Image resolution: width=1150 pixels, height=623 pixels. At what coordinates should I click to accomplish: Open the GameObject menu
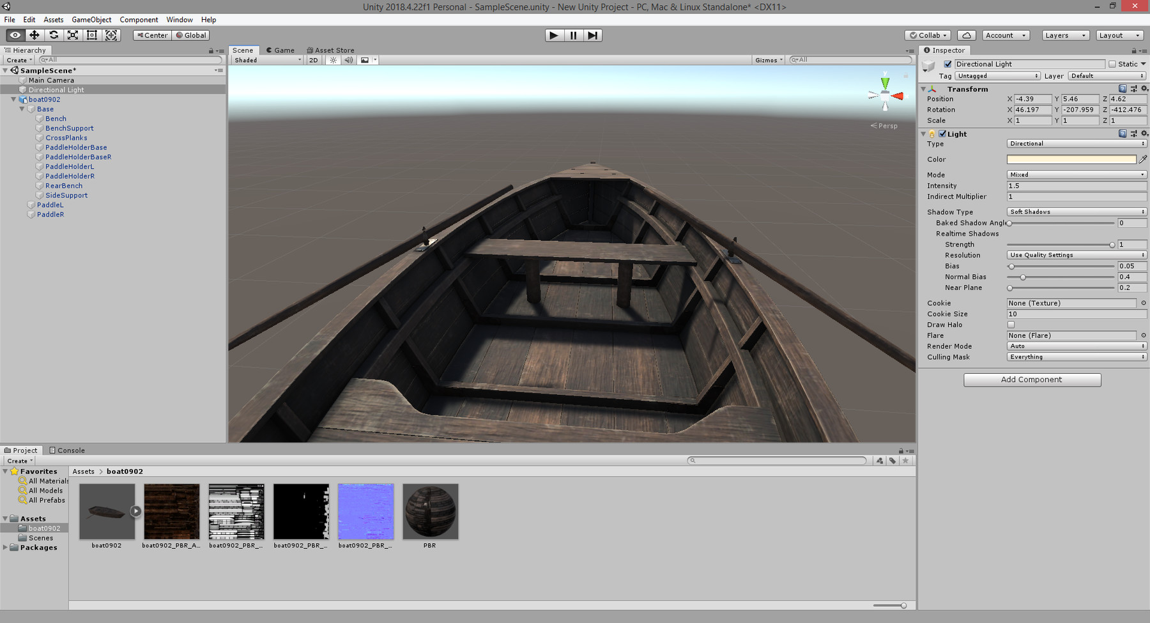click(91, 19)
